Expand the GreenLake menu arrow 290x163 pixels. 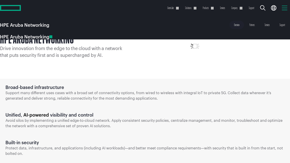[177, 8]
